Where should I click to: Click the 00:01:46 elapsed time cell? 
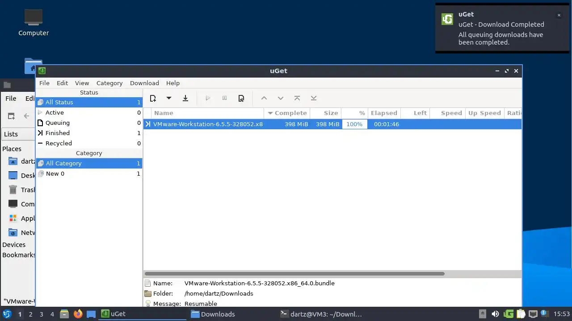point(387,124)
